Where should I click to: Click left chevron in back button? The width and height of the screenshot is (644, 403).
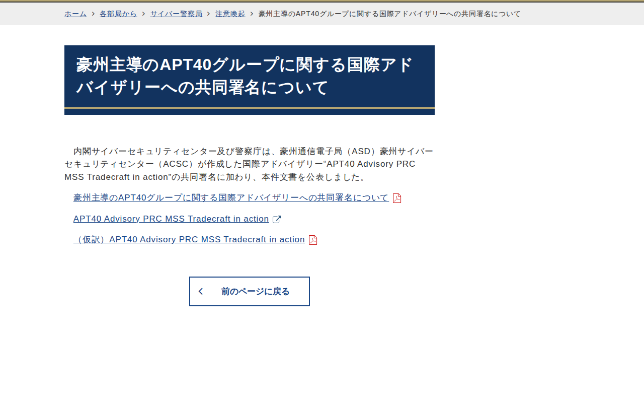pyautogui.click(x=201, y=291)
